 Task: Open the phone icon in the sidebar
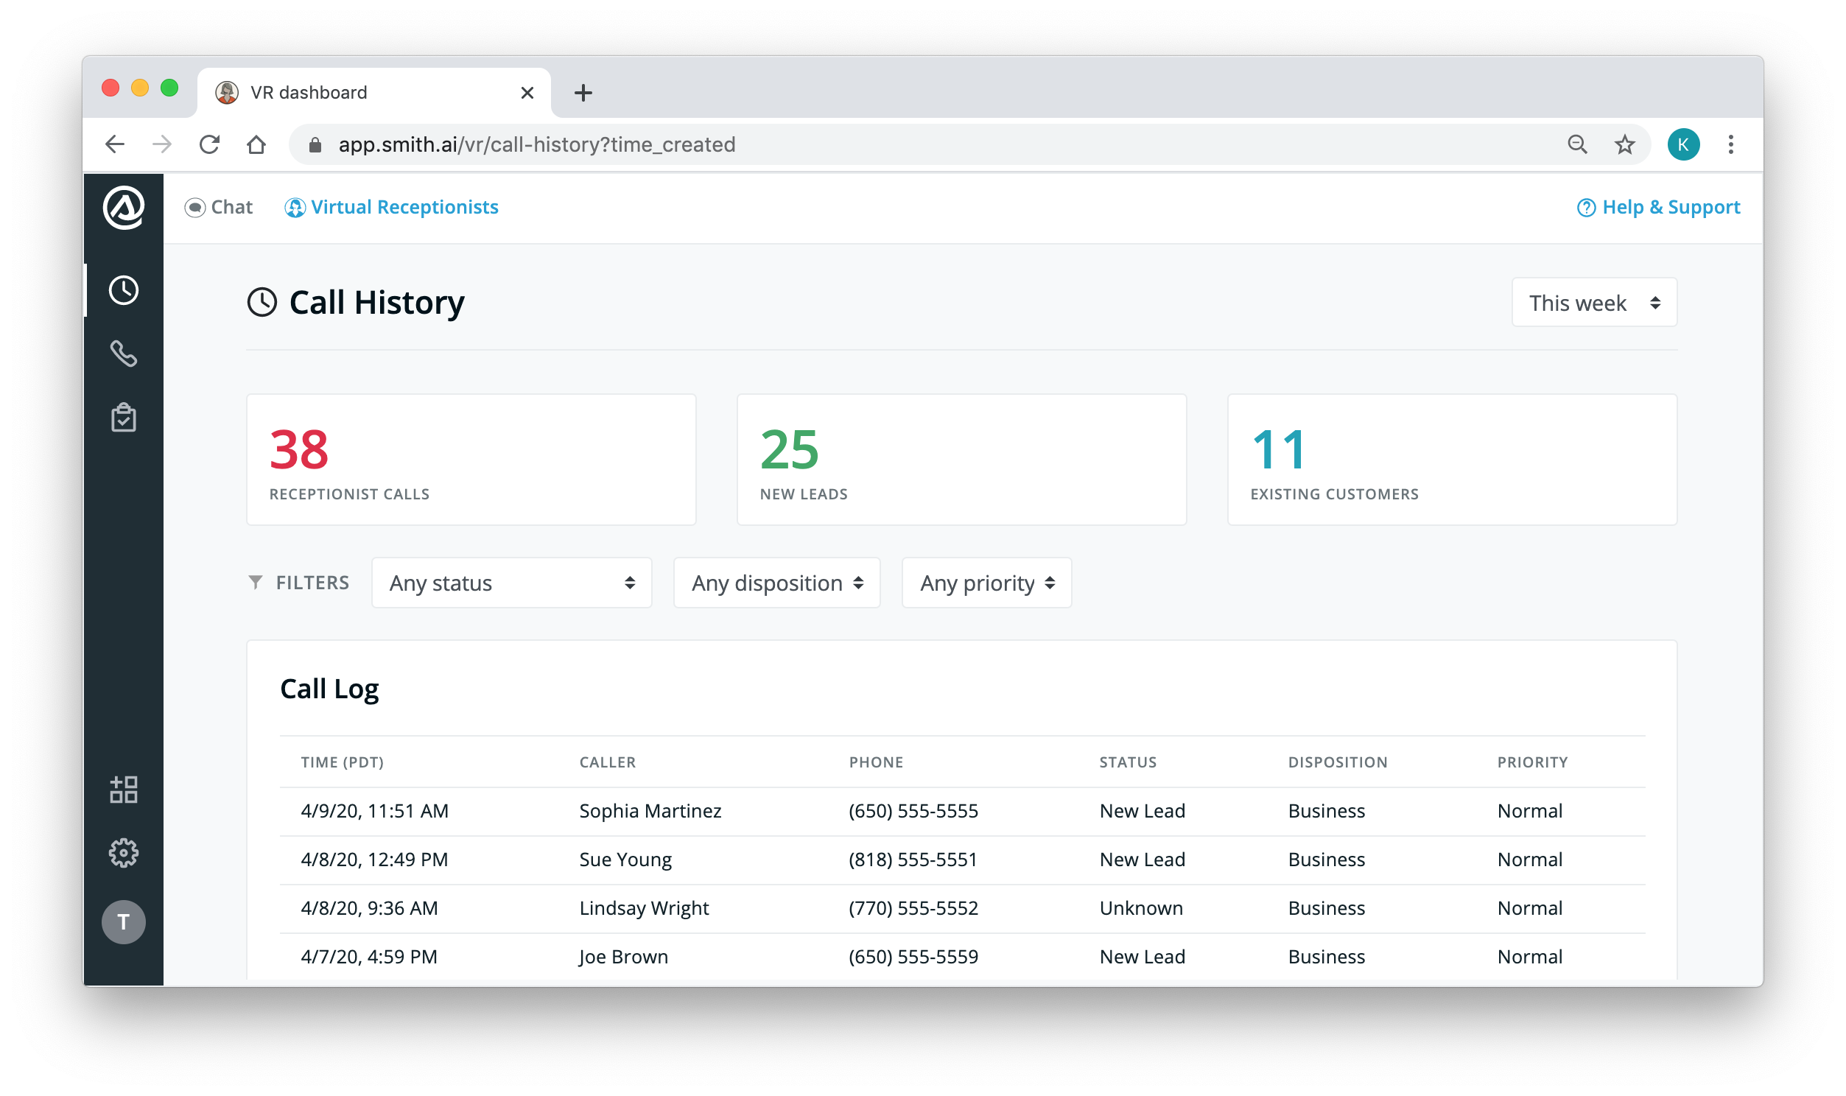click(123, 354)
